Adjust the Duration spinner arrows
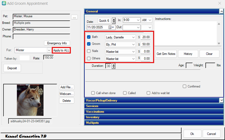 (114, 66)
